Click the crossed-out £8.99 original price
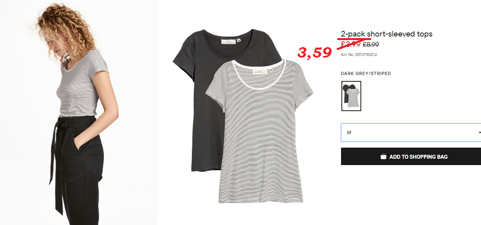 (x=371, y=45)
